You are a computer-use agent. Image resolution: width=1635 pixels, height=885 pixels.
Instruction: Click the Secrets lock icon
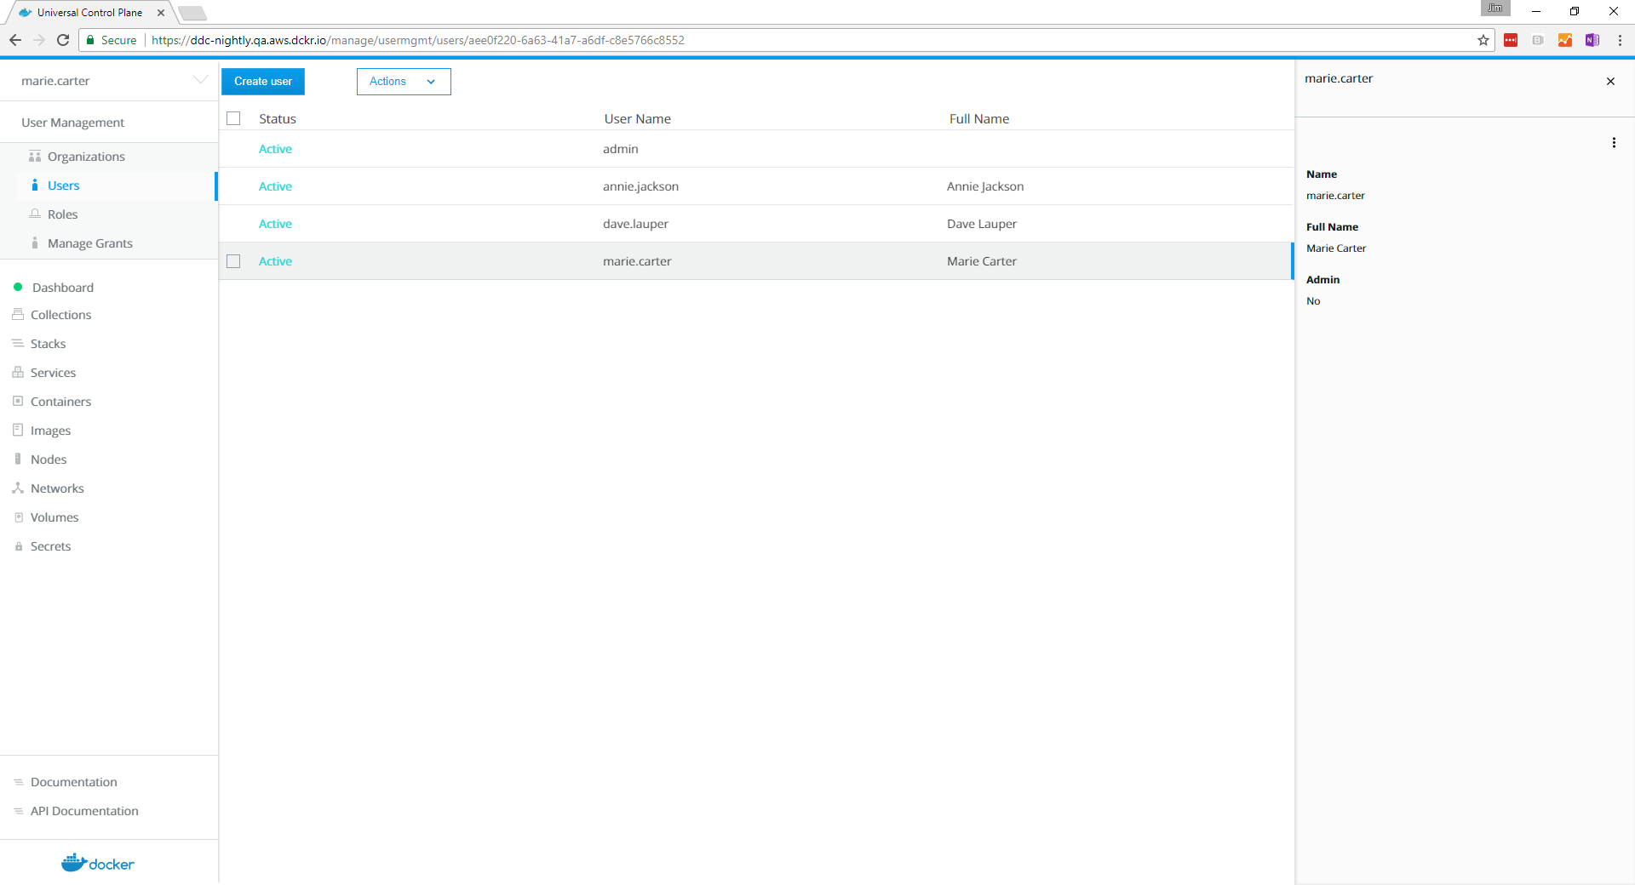coord(19,546)
